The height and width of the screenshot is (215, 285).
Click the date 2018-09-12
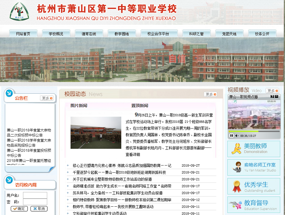tap(191, 200)
